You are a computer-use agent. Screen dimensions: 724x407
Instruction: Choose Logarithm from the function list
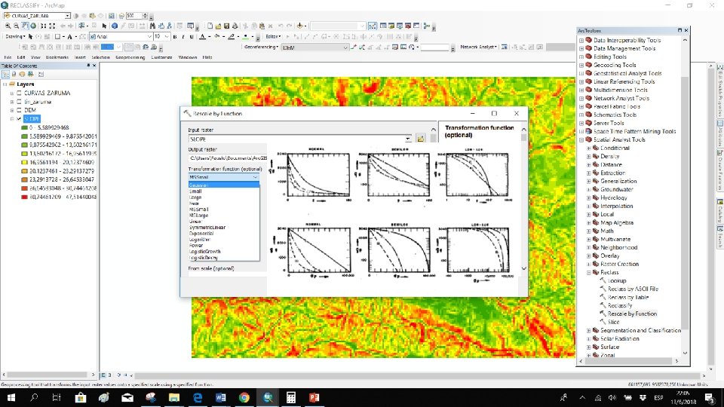(201, 238)
